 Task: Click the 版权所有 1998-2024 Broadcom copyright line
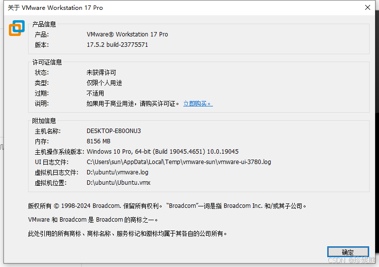coord(167,206)
